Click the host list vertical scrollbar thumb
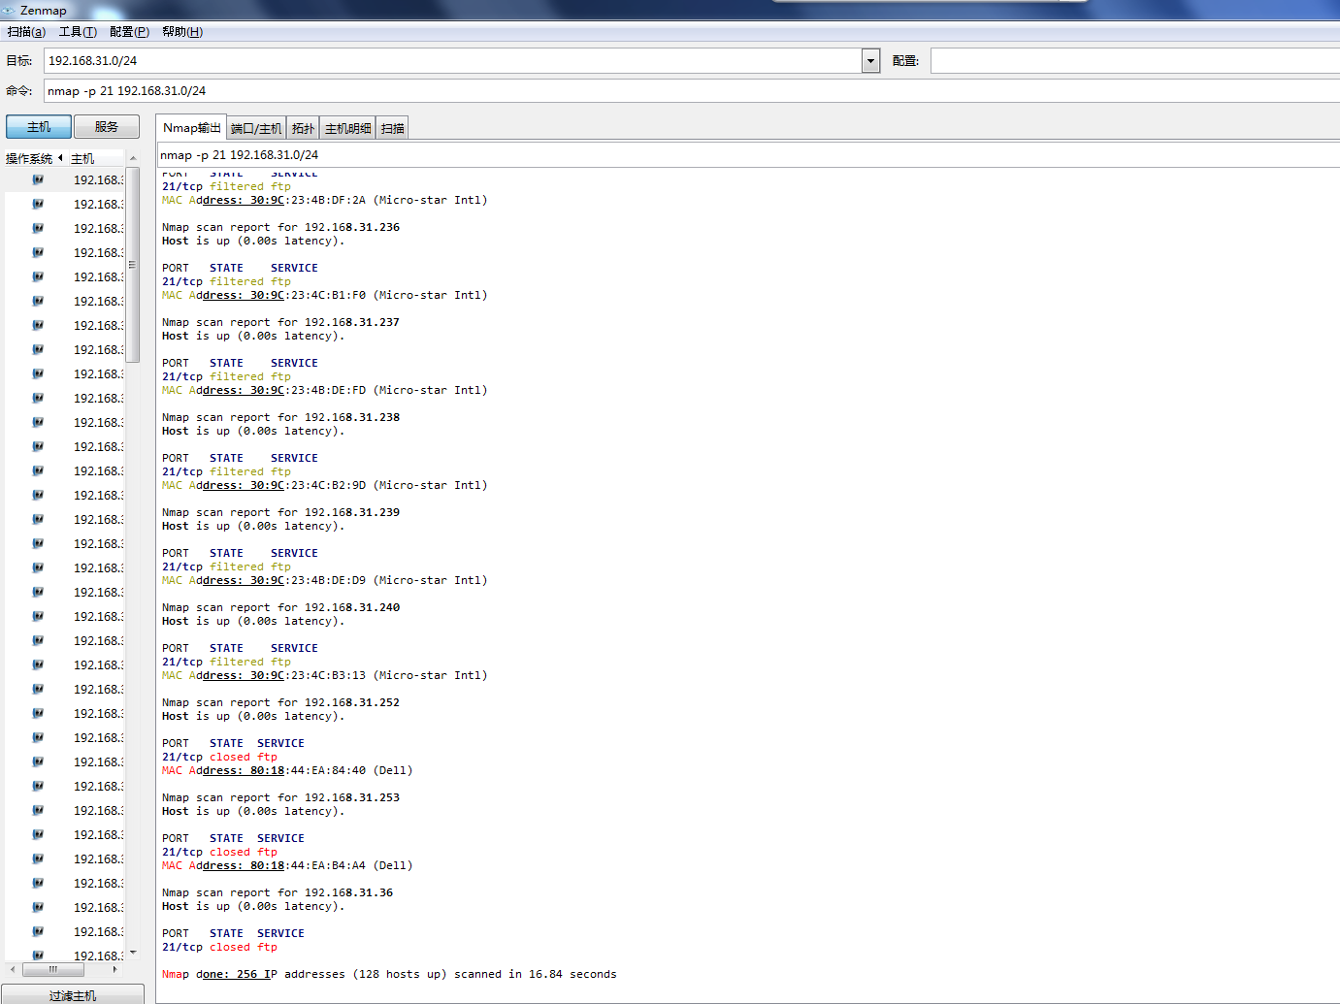The image size is (1340, 1004). pyautogui.click(x=133, y=264)
